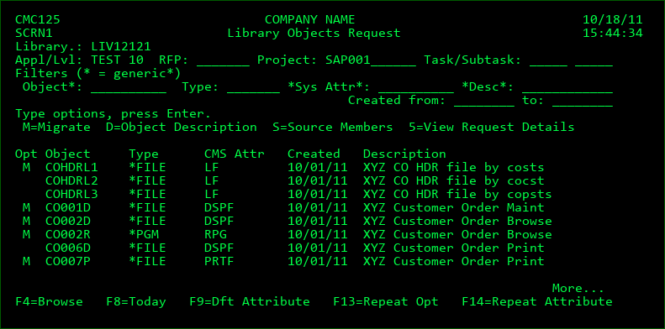This screenshot has height=329, width=665.
Task: Click the RPG attribute value
Action: pyautogui.click(x=215, y=234)
